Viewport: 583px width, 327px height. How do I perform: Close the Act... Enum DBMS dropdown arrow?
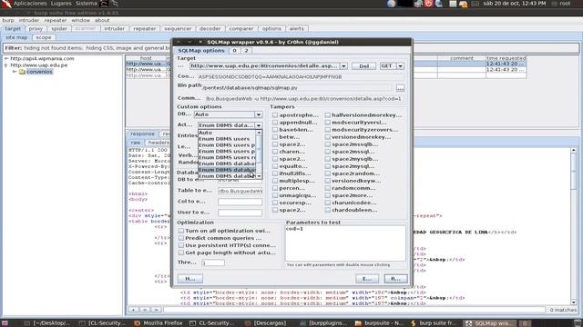pos(259,125)
